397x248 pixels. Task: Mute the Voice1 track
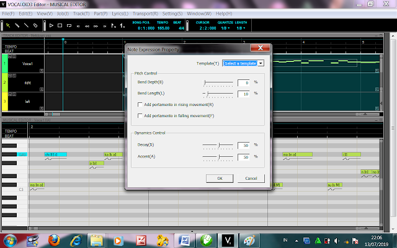10,56
